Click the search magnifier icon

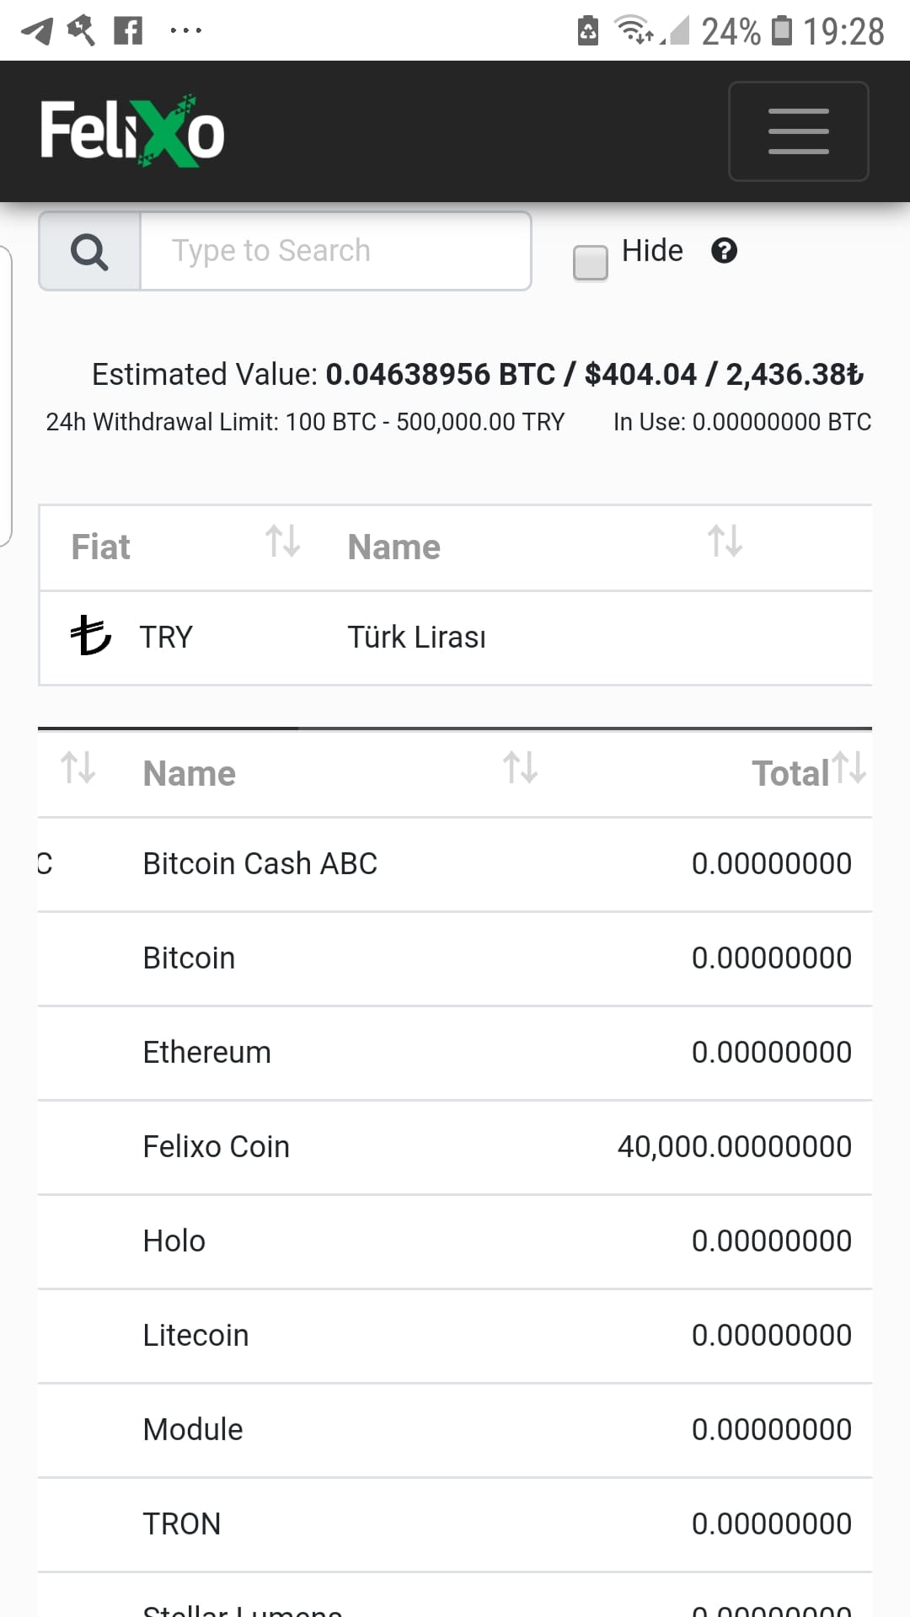(x=89, y=251)
